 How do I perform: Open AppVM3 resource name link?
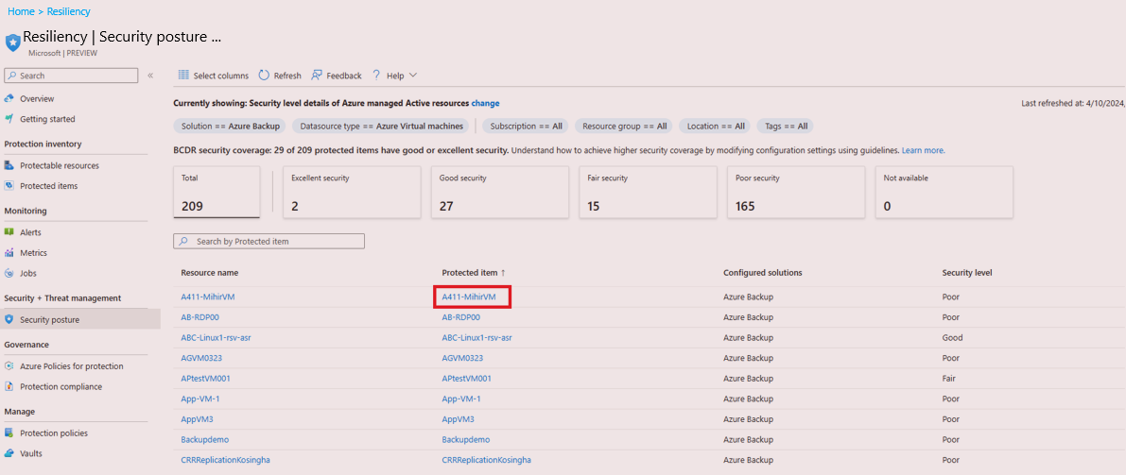click(x=198, y=419)
